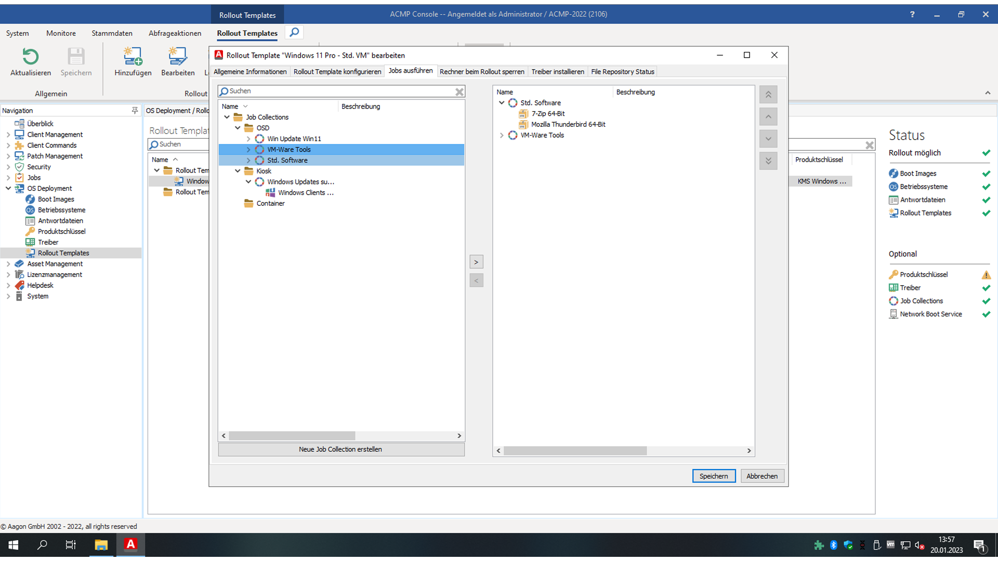Open the ribbon search magnifier icon

[294, 33]
